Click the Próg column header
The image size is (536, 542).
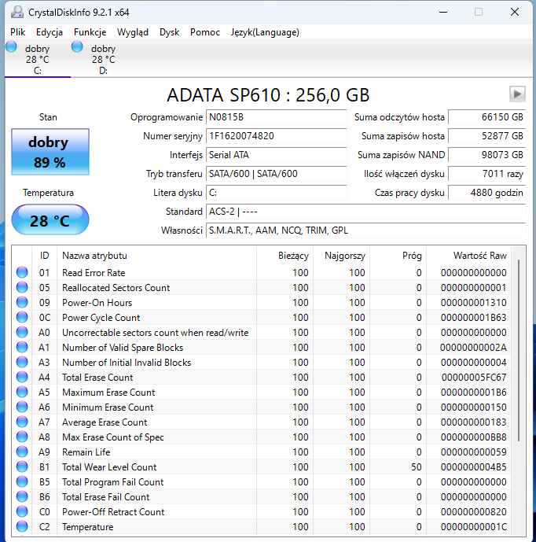[x=398, y=256]
